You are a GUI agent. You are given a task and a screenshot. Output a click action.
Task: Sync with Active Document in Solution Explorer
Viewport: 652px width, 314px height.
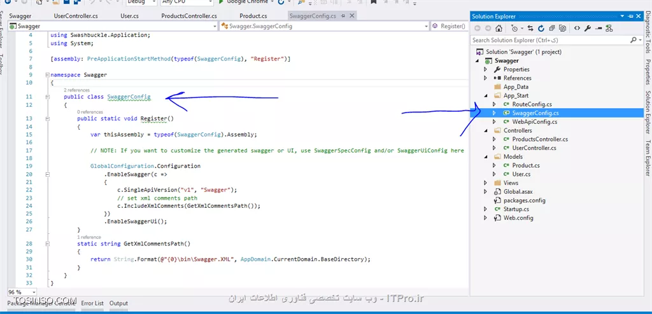530,28
